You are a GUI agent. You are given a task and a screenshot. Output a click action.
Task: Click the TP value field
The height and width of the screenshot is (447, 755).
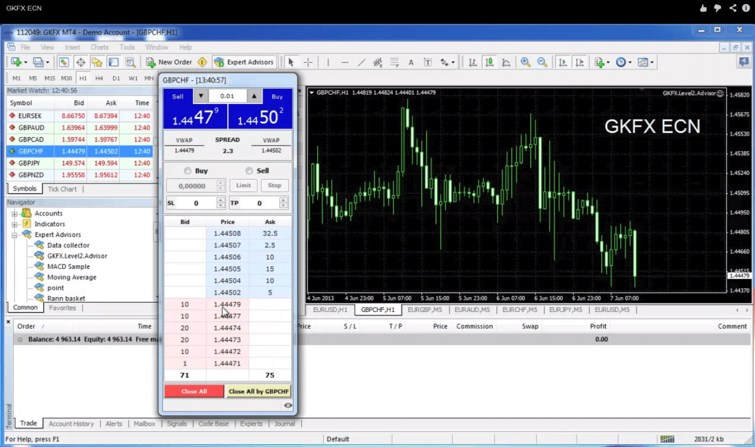(259, 203)
